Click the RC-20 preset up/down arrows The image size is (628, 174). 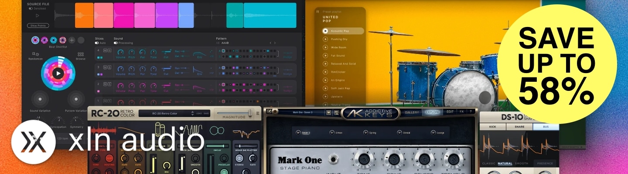pyautogui.click(x=192, y=114)
